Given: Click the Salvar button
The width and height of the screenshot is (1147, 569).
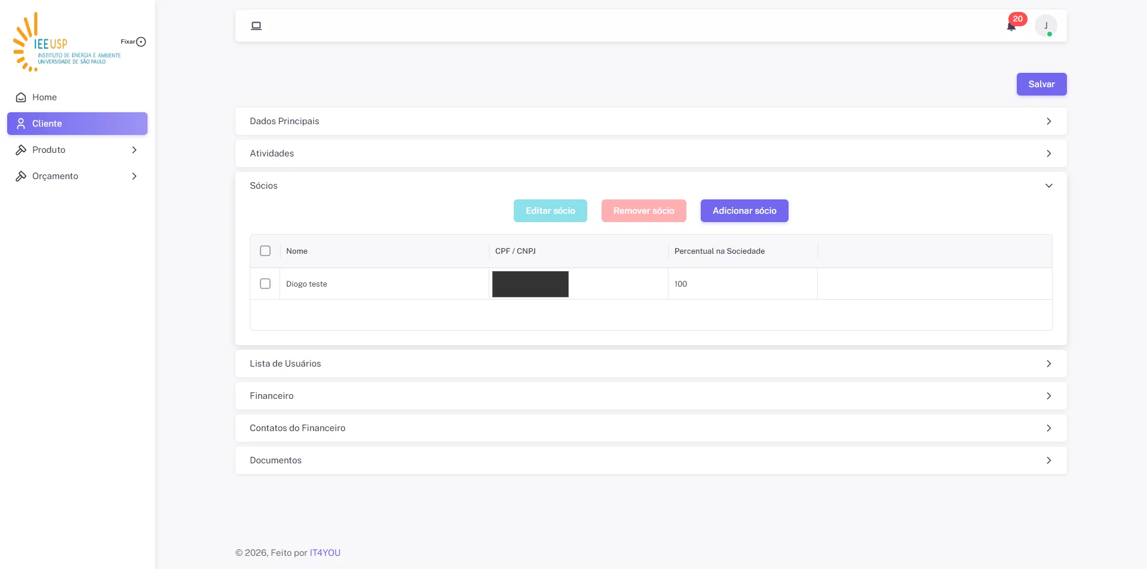Looking at the screenshot, I should pyautogui.click(x=1041, y=84).
